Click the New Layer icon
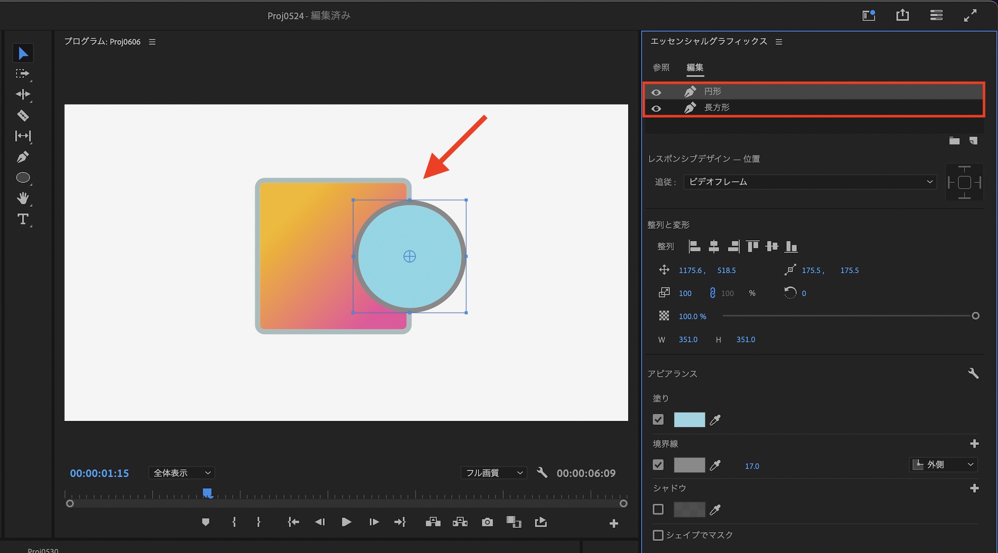 (973, 141)
